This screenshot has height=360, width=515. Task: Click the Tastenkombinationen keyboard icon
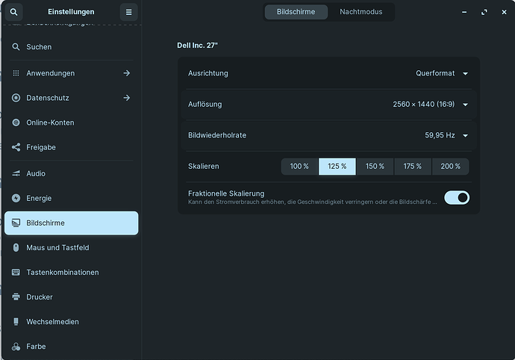click(x=16, y=272)
